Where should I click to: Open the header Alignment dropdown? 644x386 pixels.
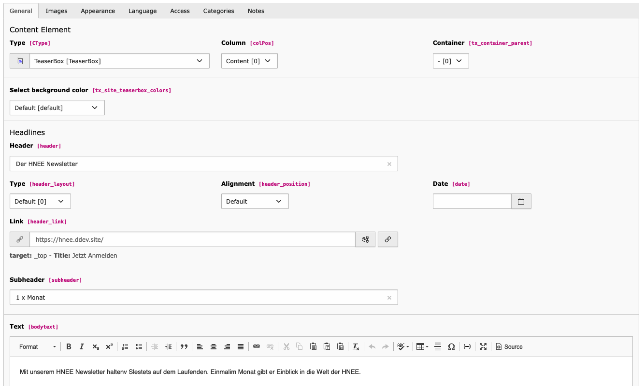(255, 202)
